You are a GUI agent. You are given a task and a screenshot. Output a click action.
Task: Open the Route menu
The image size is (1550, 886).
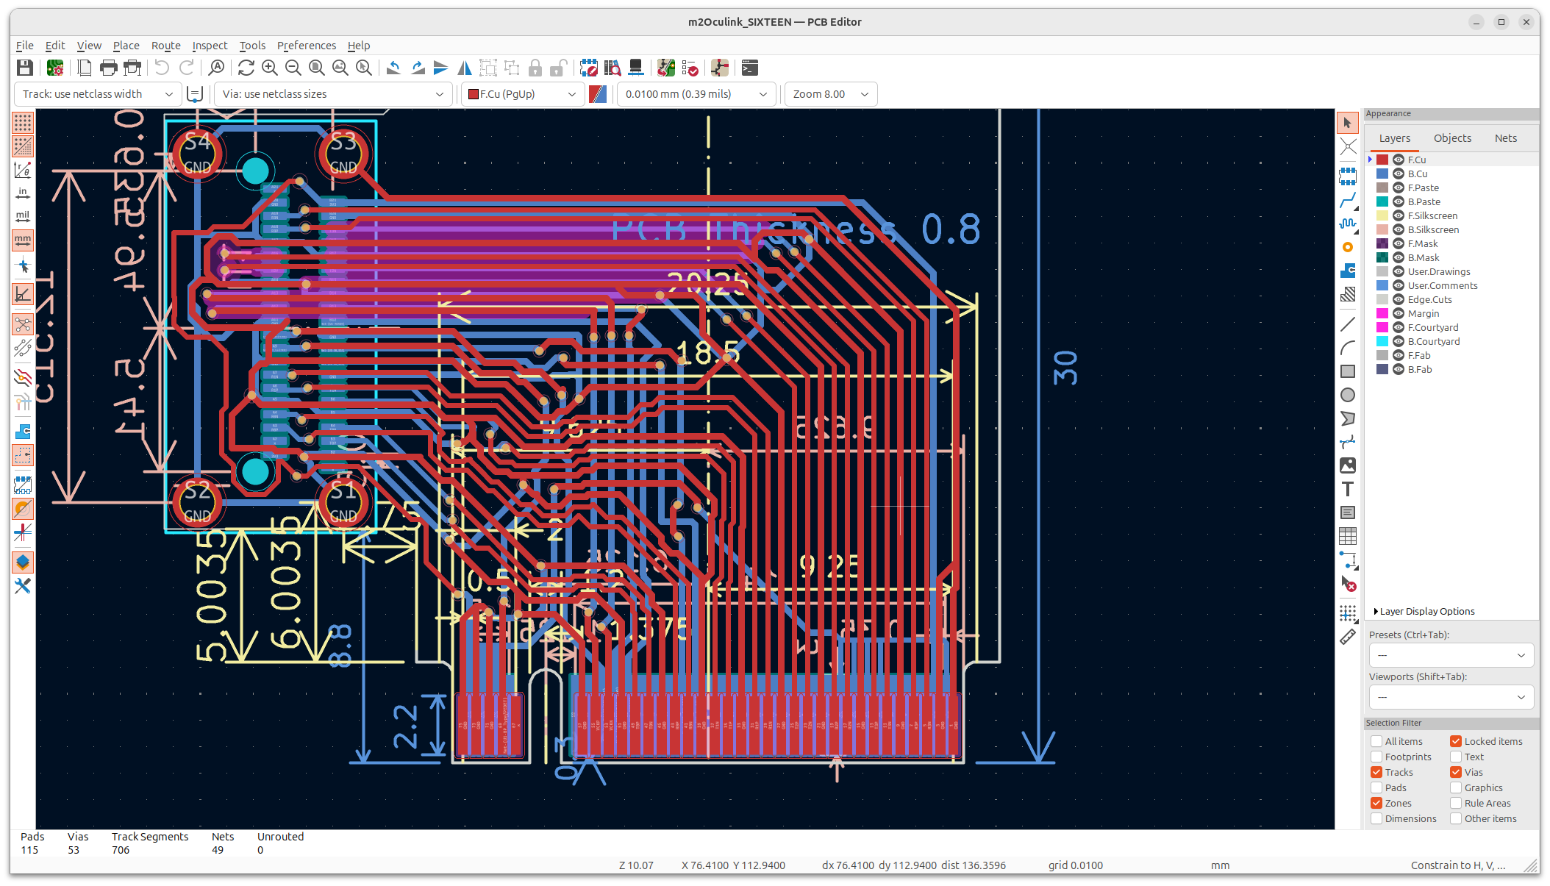(165, 46)
